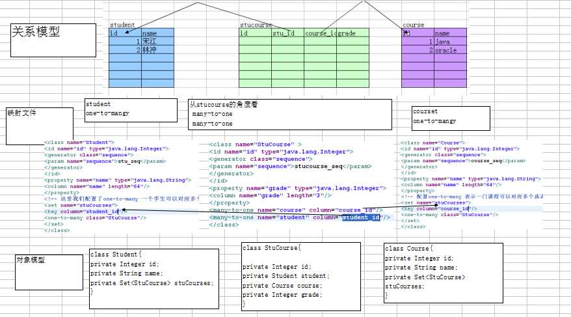This screenshot has height=317, width=571.
Task: Click the '从stucourse的角度看' text box
Action: (x=290, y=115)
